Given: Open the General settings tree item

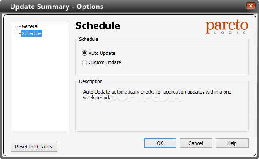Looking at the screenshot, I should tap(30, 26).
